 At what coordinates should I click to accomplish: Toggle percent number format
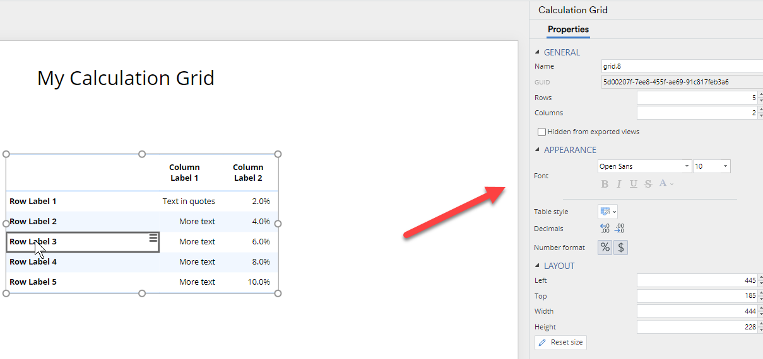[605, 248]
